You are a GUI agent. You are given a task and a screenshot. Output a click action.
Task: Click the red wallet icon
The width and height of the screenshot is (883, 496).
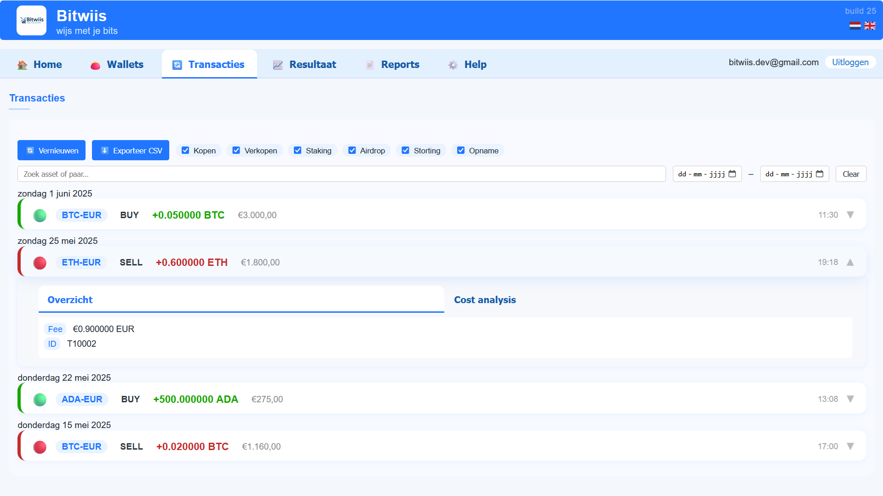click(95, 65)
